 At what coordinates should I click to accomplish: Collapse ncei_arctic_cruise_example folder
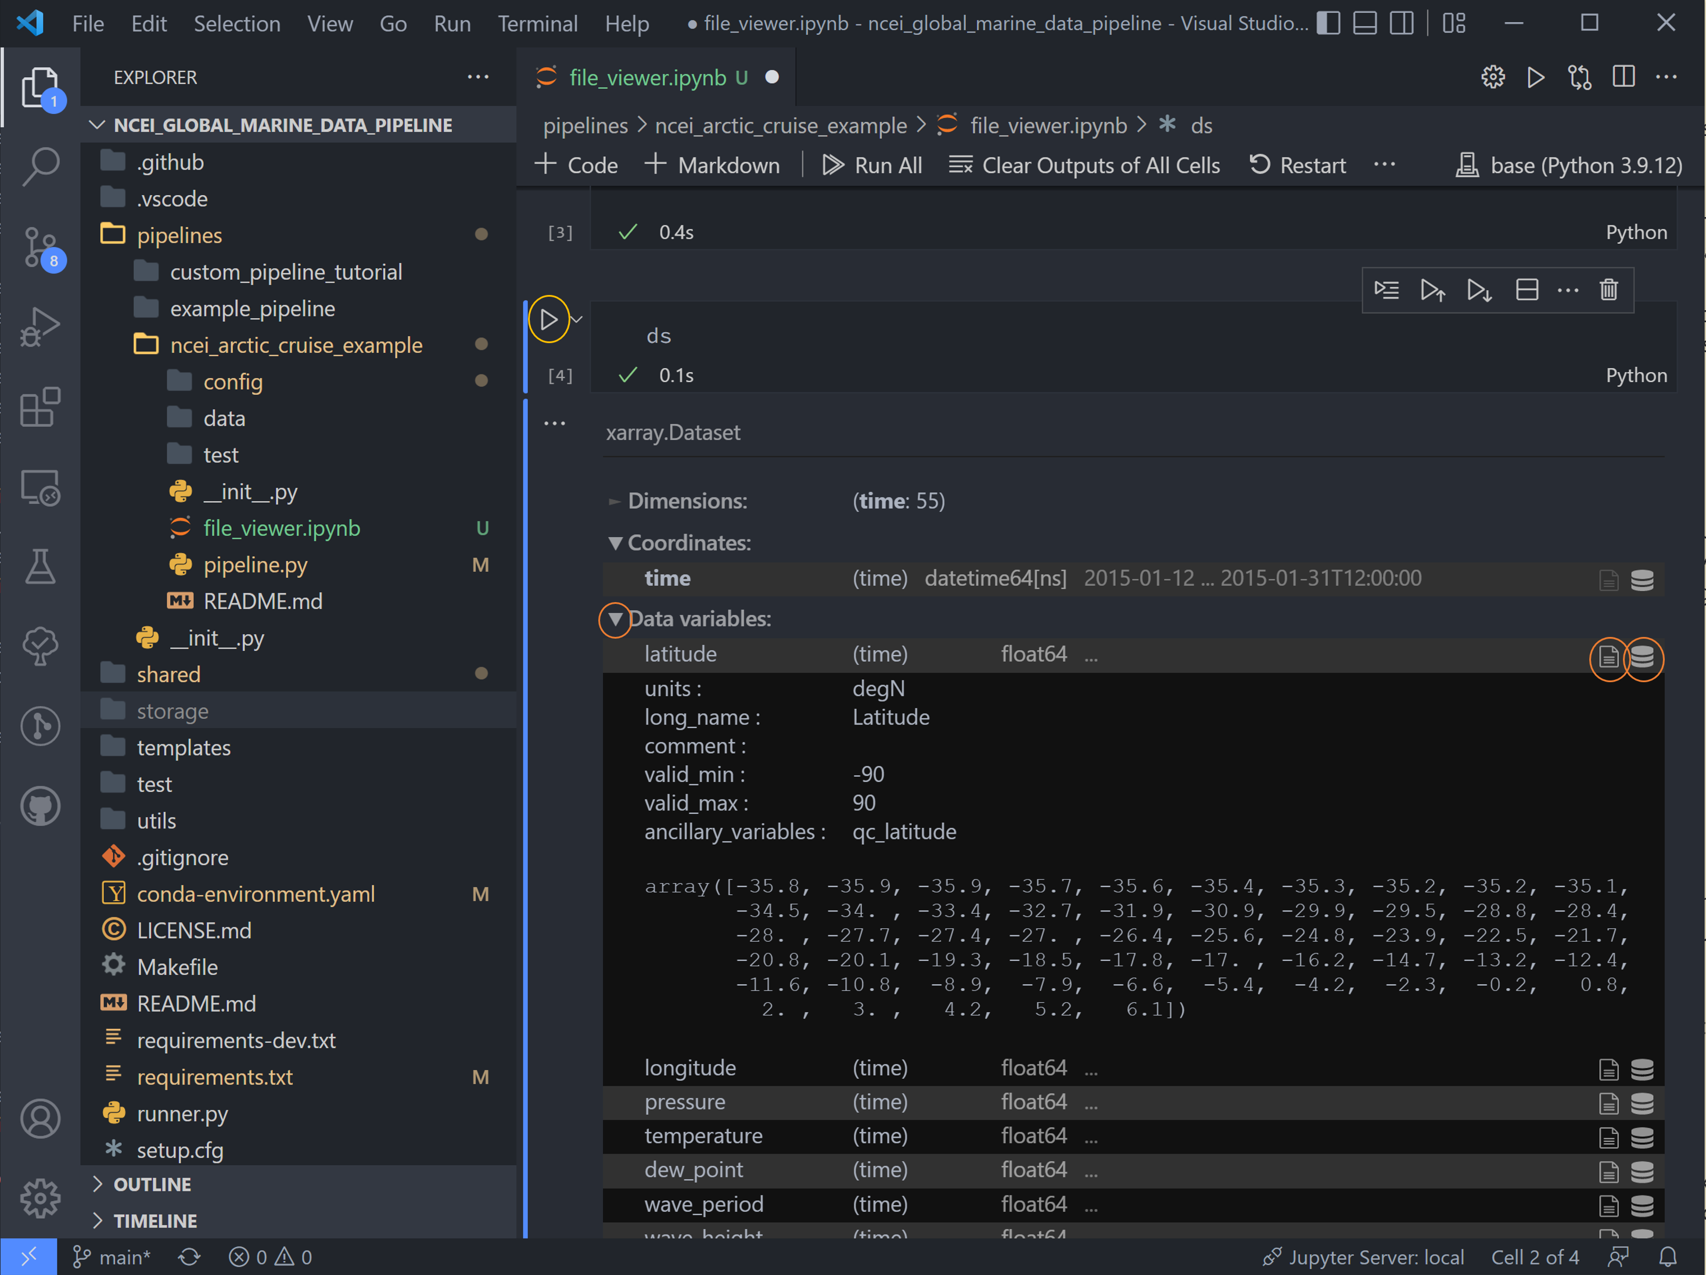click(296, 344)
